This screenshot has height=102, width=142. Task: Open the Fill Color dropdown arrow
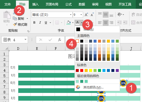pyautogui.click(x=73, y=23)
